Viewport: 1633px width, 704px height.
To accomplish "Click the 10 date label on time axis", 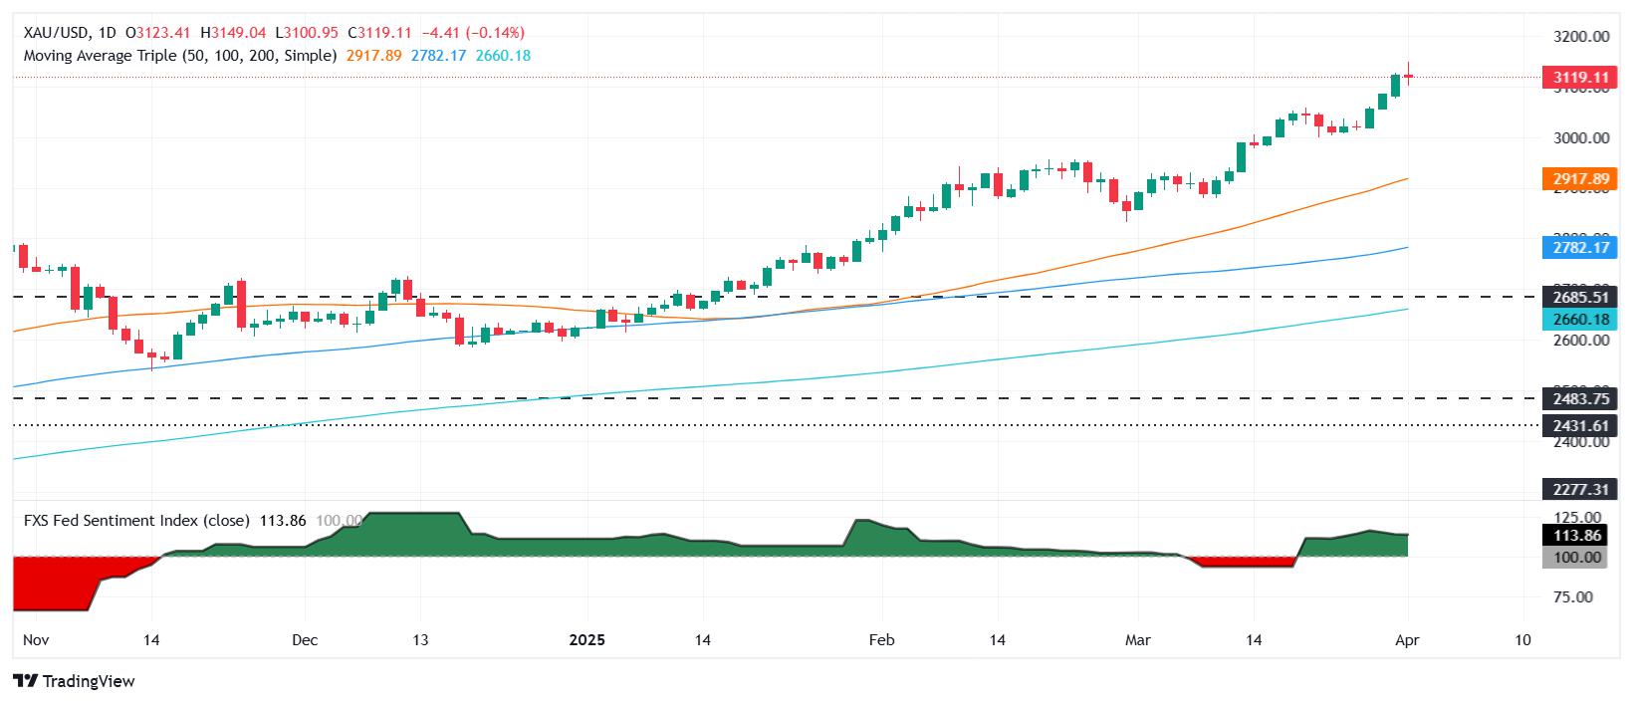I will pyautogui.click(x=1524, y=640).
